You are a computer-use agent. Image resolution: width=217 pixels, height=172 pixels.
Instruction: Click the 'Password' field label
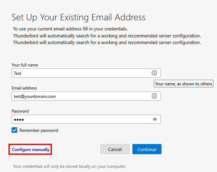point(20,111)
